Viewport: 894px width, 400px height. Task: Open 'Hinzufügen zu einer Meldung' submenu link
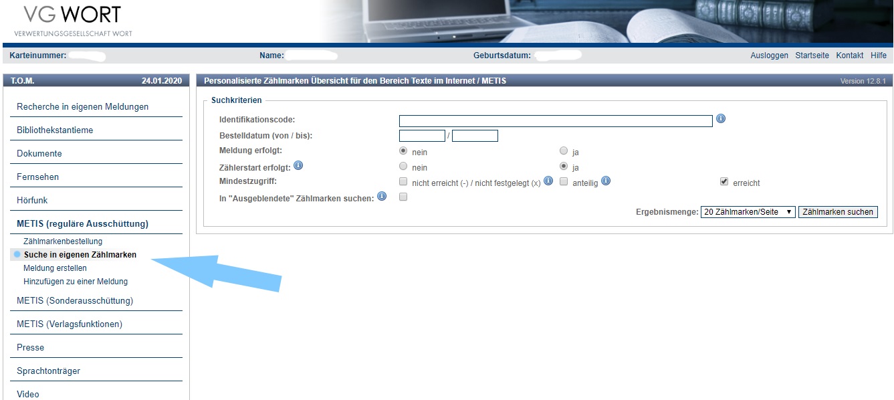click(x=76, y=282)
